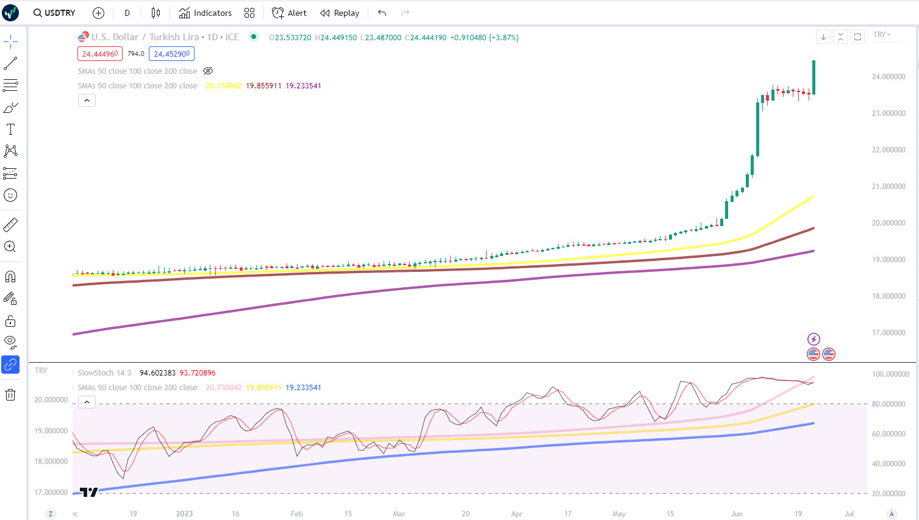This screenshot has width=919, height=520.
Task: Select the SMAs legend in stochastic pane
Action: [137, 388]
